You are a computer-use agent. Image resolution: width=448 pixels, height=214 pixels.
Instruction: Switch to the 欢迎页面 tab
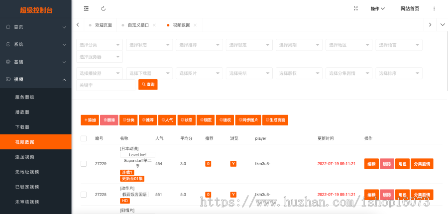point(101,25)
